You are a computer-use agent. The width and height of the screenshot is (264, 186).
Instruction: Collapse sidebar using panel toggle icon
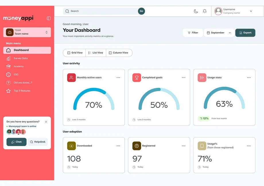coord(49,18)
